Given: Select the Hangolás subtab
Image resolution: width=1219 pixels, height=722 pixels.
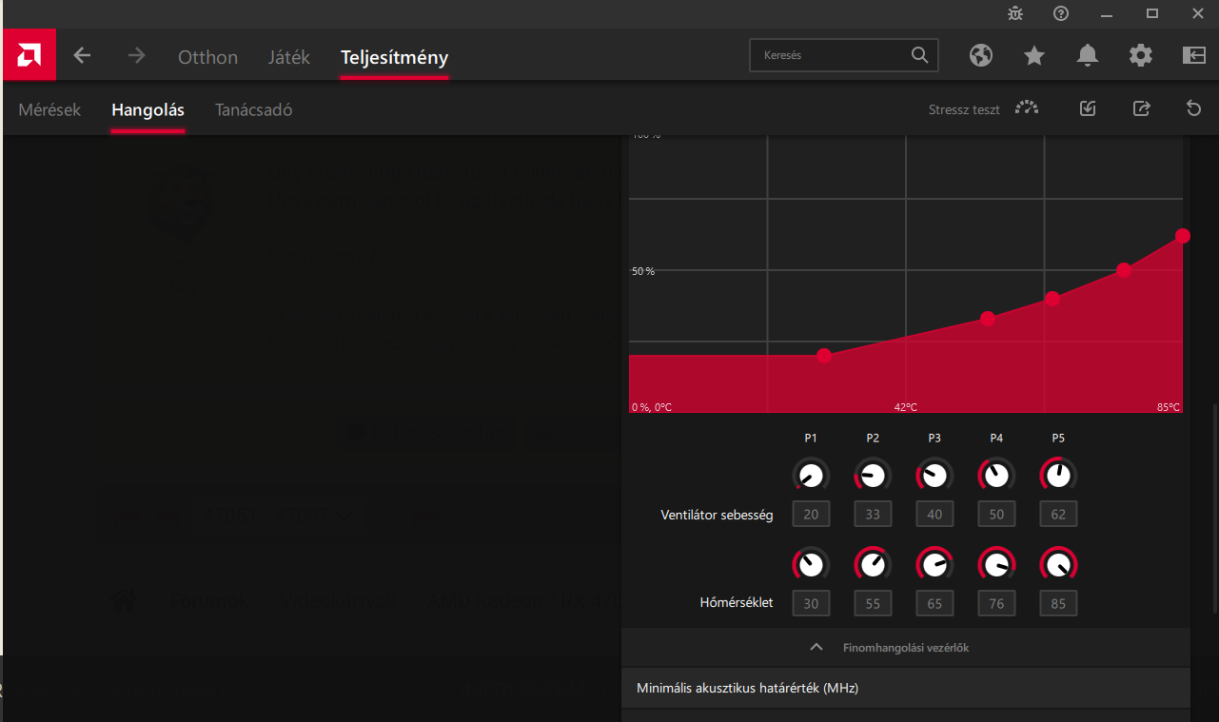Looking at the screenshot, I should click(x=147, y=109).
